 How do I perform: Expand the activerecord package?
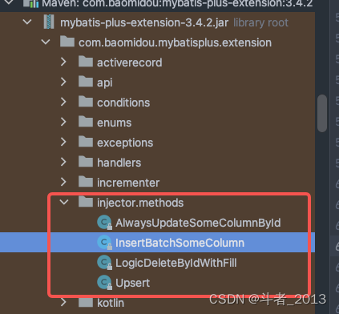[63, 62]
